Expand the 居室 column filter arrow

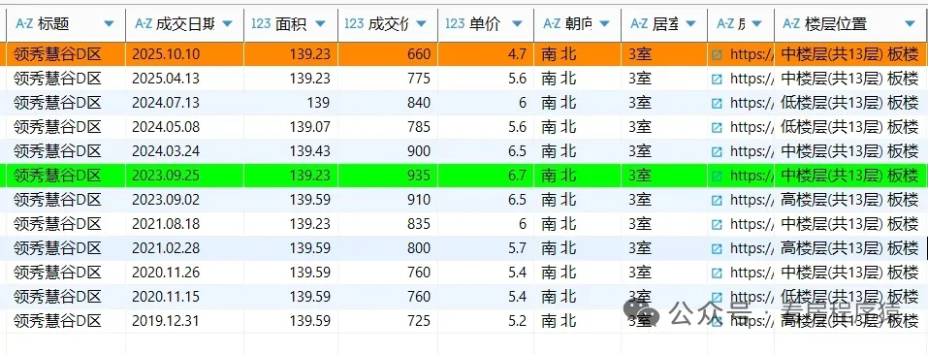click(690, 24)
